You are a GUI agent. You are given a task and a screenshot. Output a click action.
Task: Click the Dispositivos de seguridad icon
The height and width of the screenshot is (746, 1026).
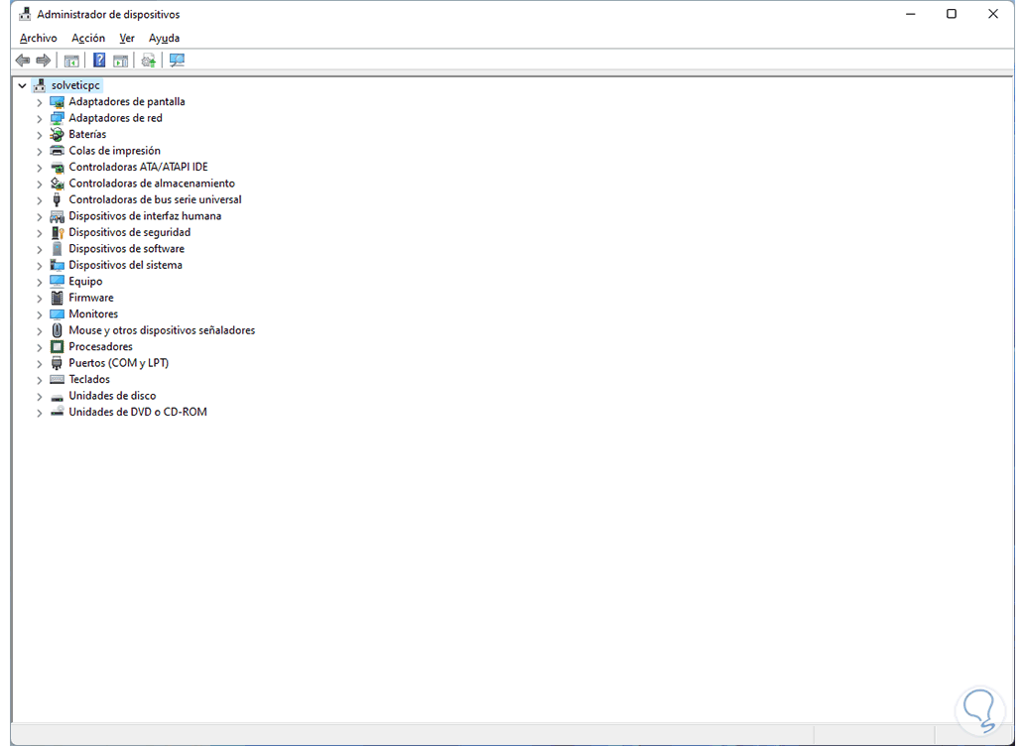point(57,232)
